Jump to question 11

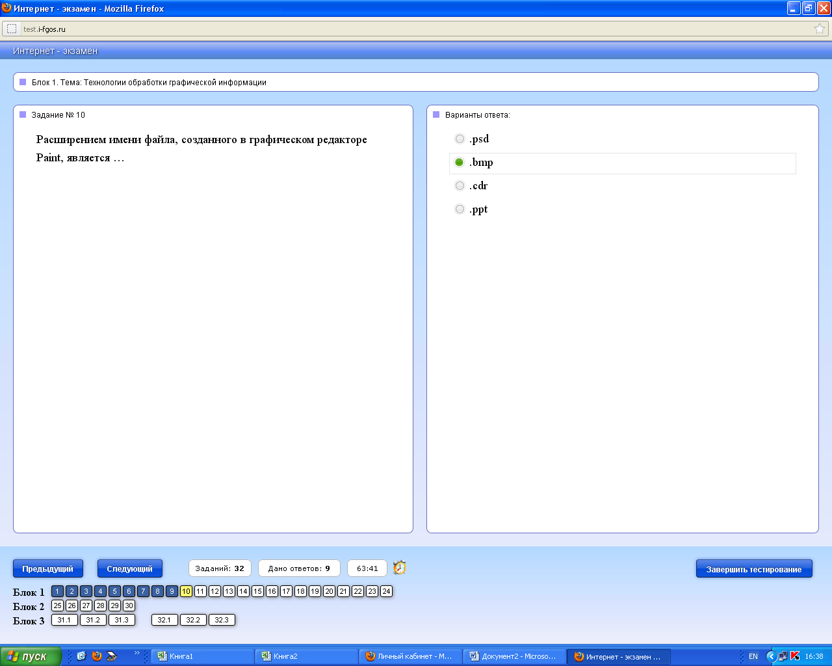click(x=200, y=591)
